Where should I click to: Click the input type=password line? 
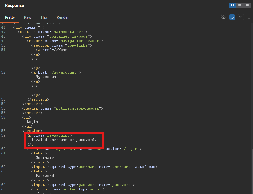pyautogui.click(x=83, y=185)
